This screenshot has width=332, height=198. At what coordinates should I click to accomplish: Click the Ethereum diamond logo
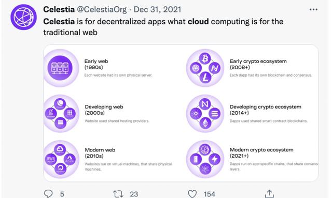coord(205,123)
